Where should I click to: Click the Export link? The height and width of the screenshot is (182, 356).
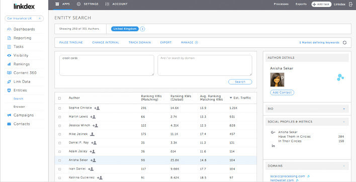[x=166, y=42]
